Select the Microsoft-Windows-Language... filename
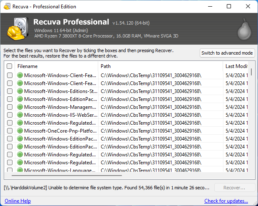 click(60, 170)
